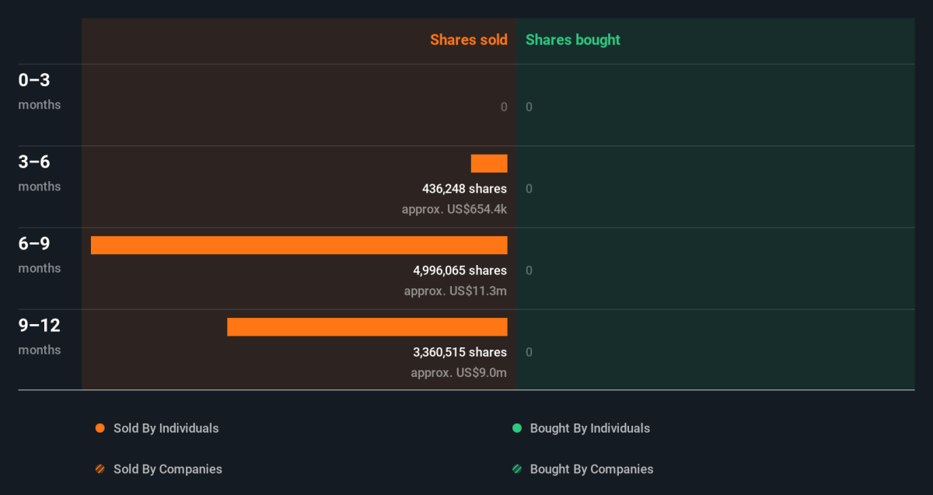Viewport: 933px width, 495px height.
Task: Select the approx. US$9.0m amount
Action: click(x=459, y=372)
